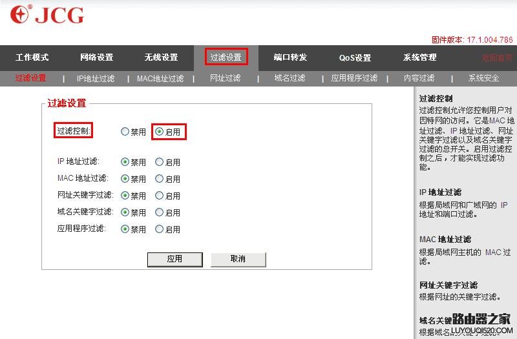Click the 过滤控制: field label

(x=73, y=131)
